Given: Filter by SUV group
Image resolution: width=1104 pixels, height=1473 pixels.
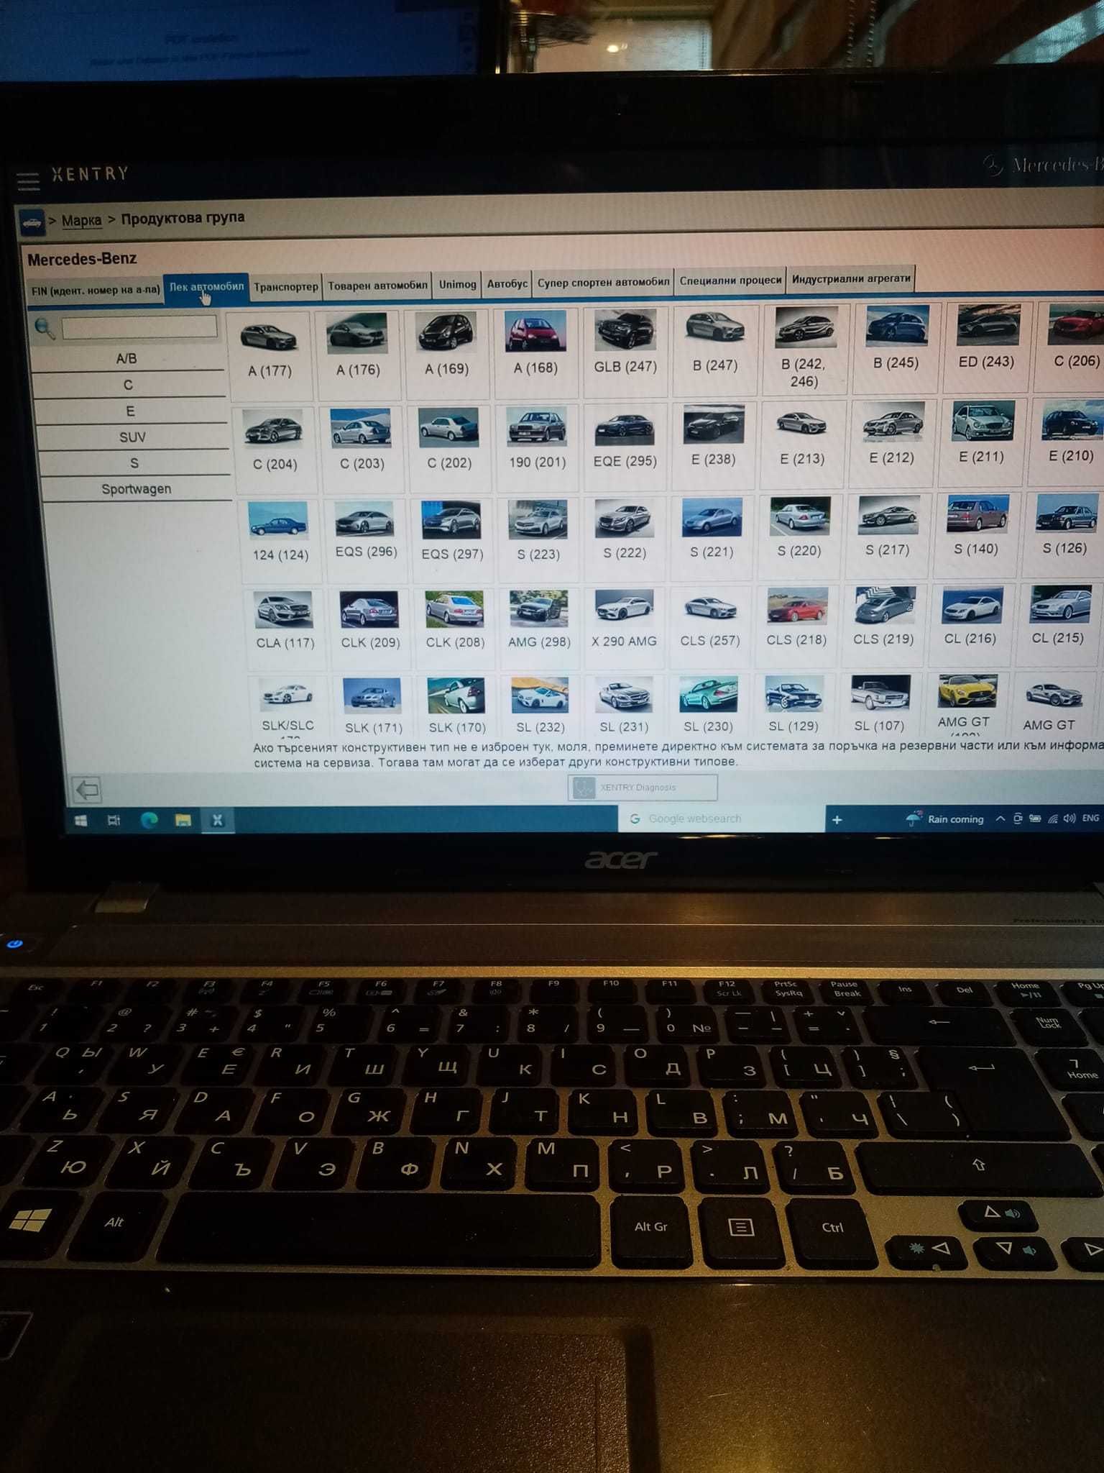Looking at the screenshot, I should click(133, 437).
